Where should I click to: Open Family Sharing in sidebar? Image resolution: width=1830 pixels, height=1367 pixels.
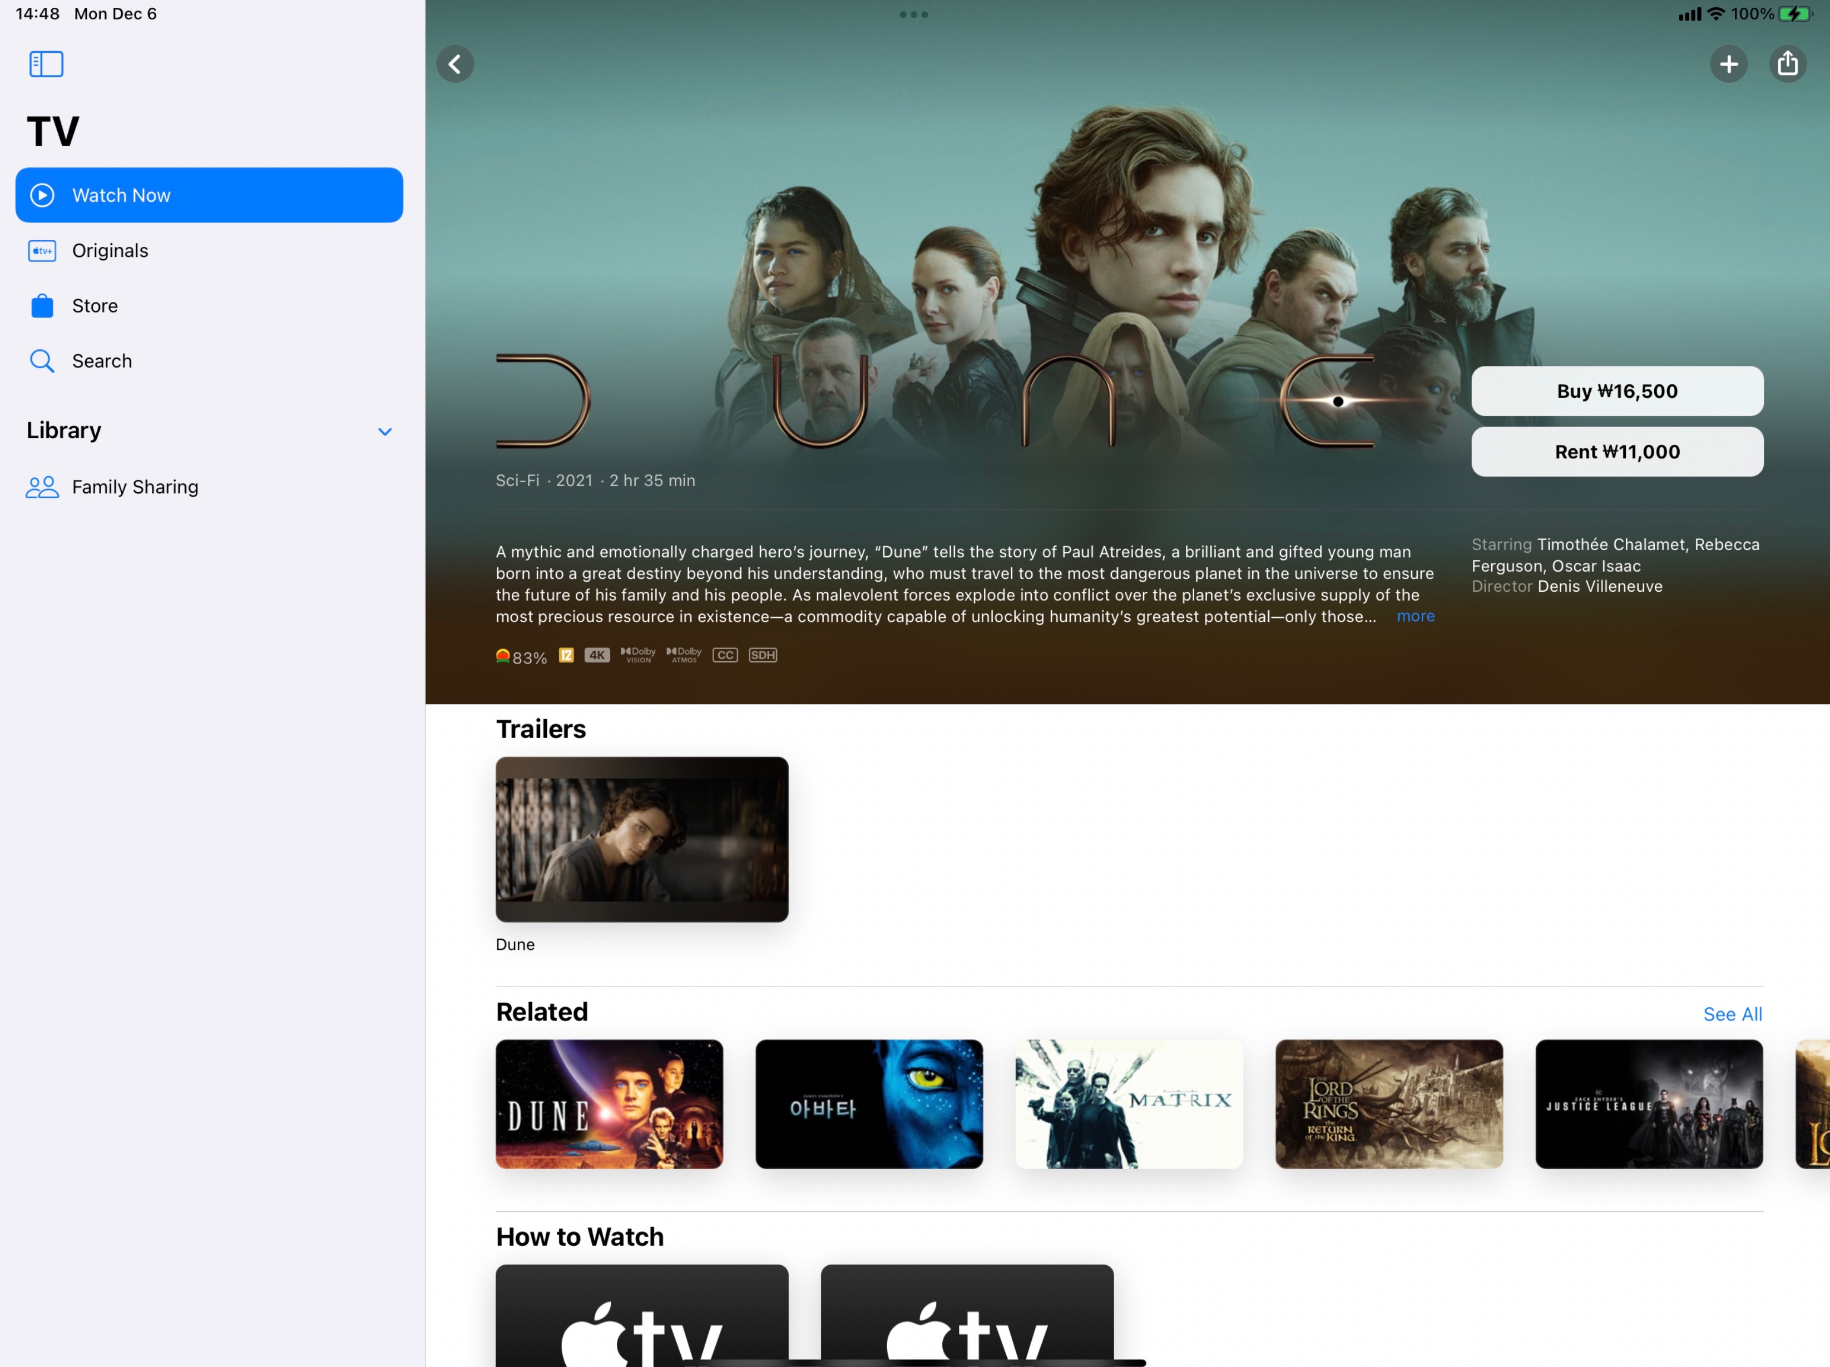pos(209,487)
